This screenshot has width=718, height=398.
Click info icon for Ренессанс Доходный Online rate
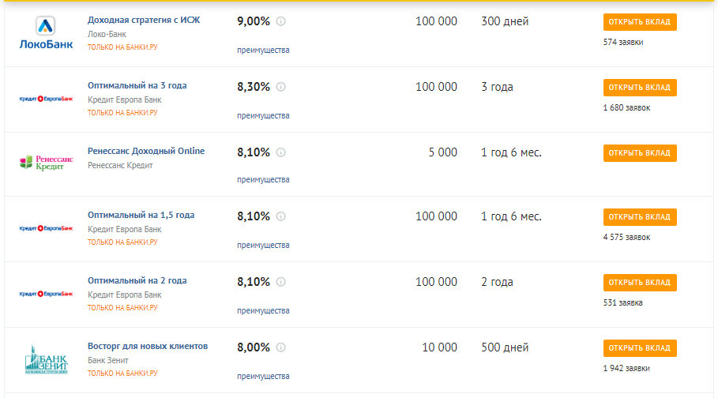pyautogui.click(x=280, y=152)
